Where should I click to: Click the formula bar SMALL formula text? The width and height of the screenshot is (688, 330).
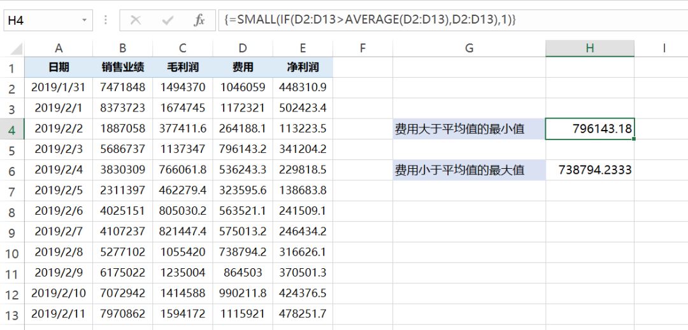pyautogui.click(x=370, y=20)
